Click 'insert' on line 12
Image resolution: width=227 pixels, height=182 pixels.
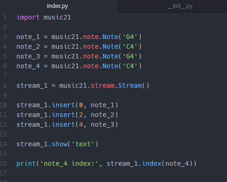point(63,124)
